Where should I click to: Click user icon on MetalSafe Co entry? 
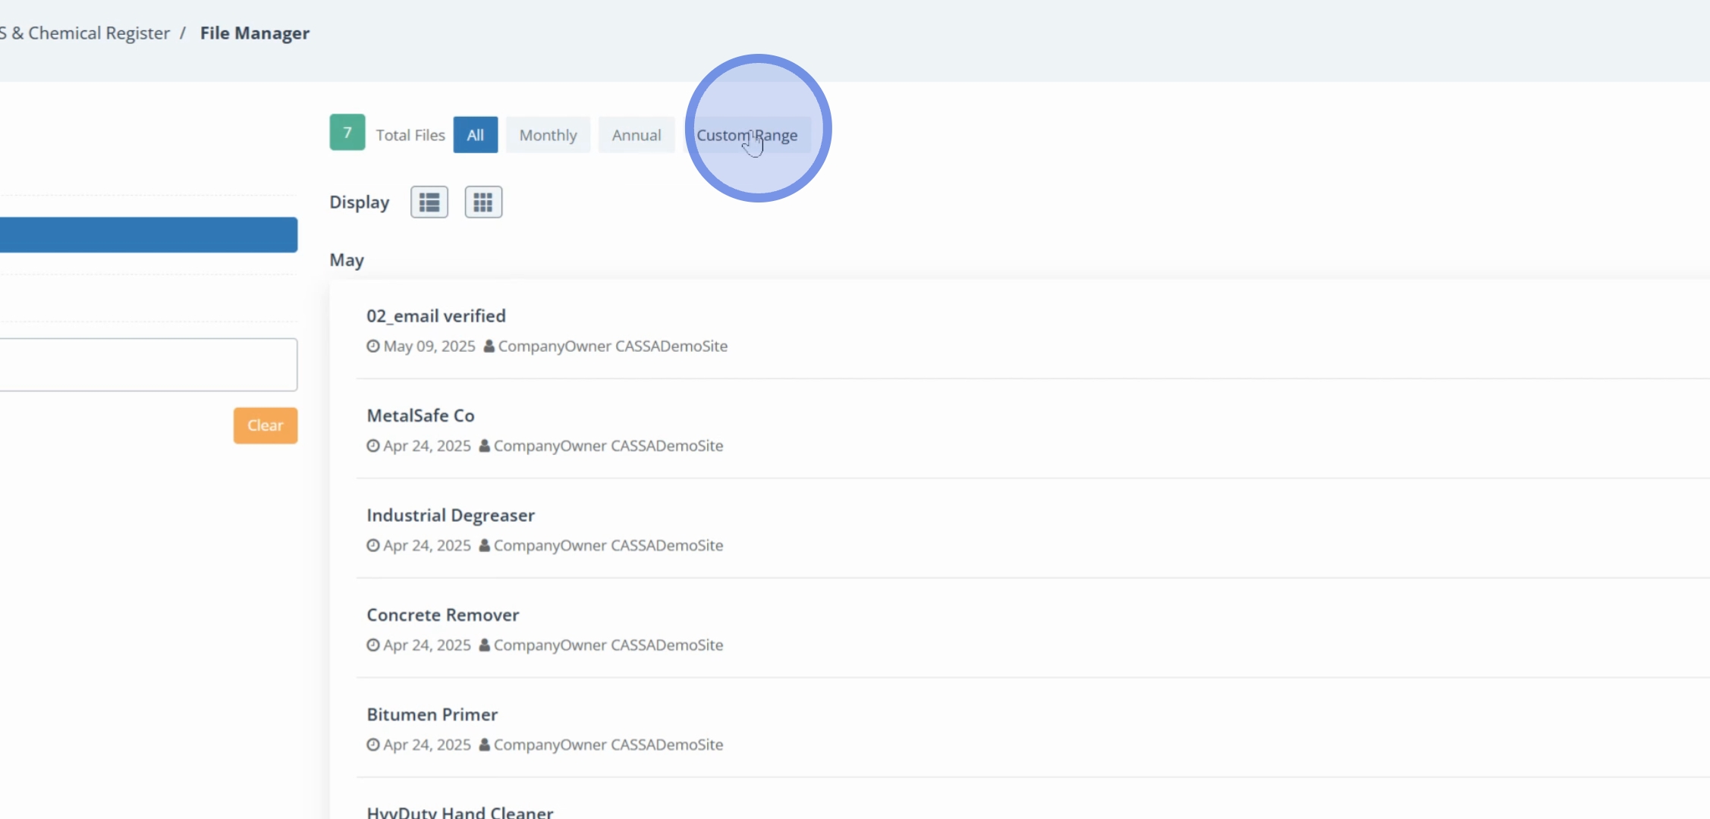point(485,446)
